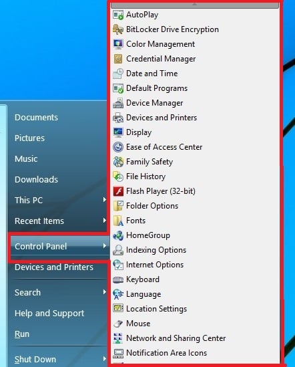
Task: Open 'Ease of Access Center' text entry
Action: tap(164, 147)
